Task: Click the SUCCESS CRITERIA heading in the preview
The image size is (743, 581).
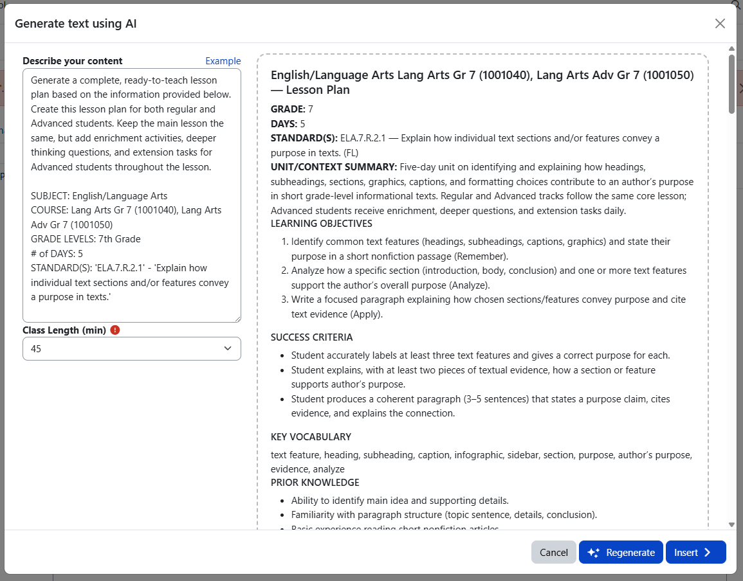Action: 311,337
